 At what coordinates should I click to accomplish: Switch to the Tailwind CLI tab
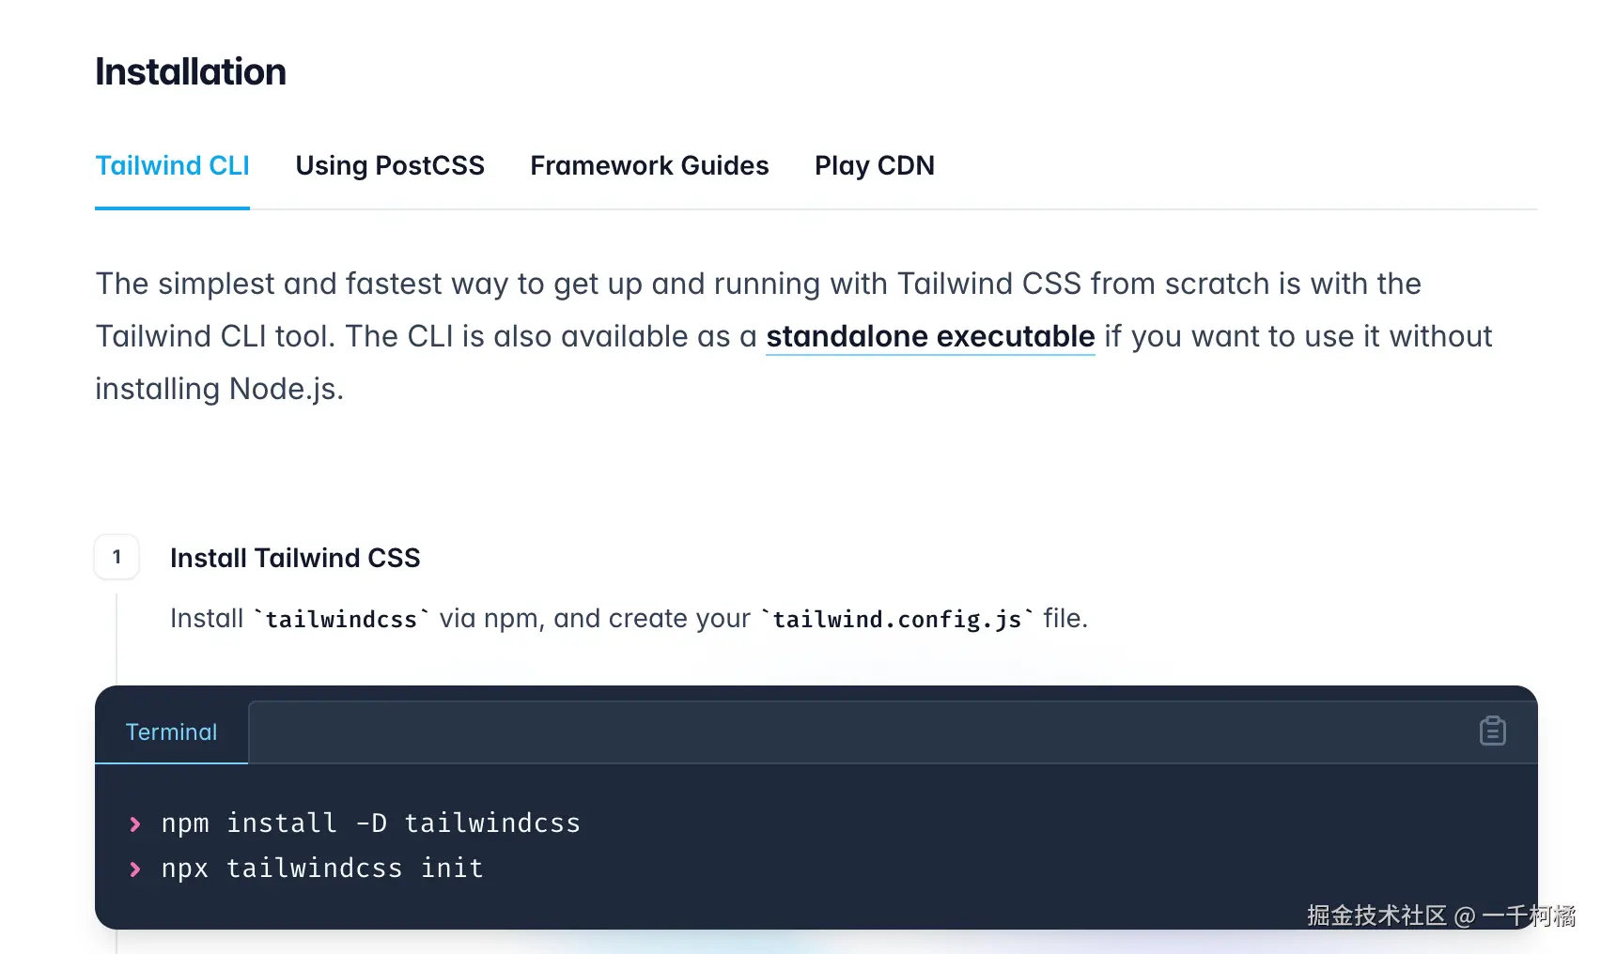[x=172, y=165]
